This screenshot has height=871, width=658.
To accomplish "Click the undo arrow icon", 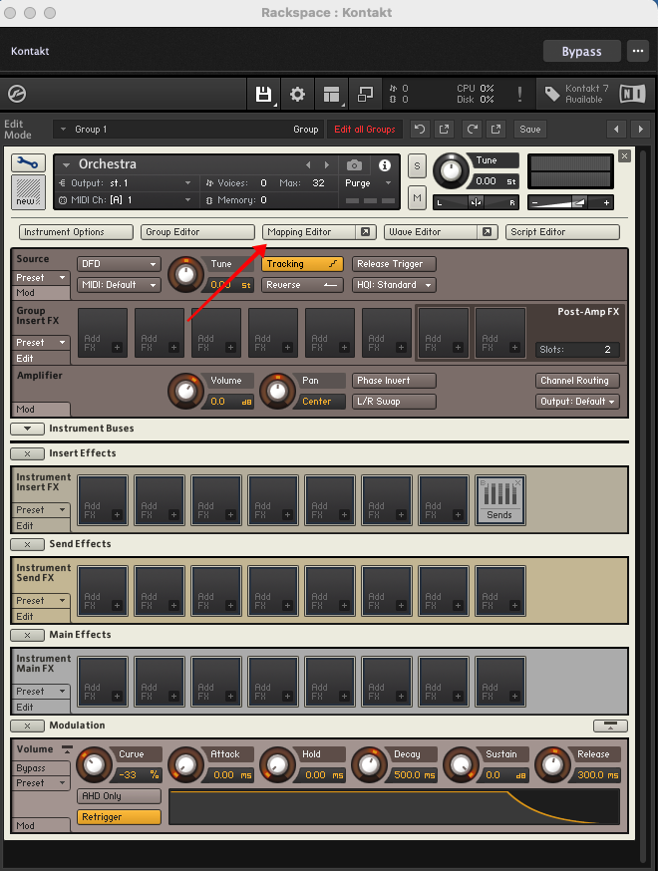I will tap(420, 129).
